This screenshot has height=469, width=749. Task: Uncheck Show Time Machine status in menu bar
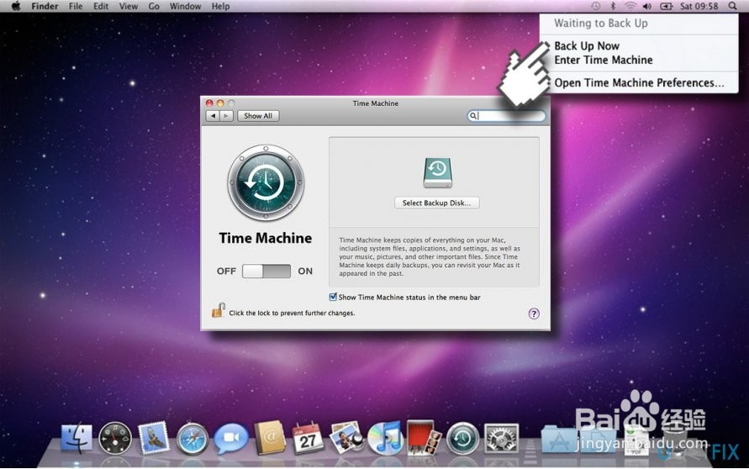(333, 297)
